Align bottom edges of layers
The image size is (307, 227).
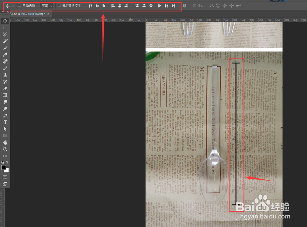coord(104,6)
